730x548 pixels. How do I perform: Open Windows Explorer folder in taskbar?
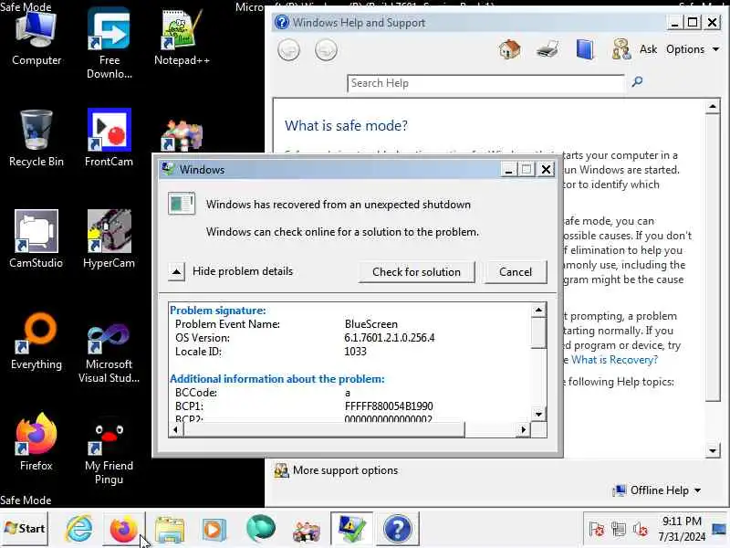(x=170, y=529)
